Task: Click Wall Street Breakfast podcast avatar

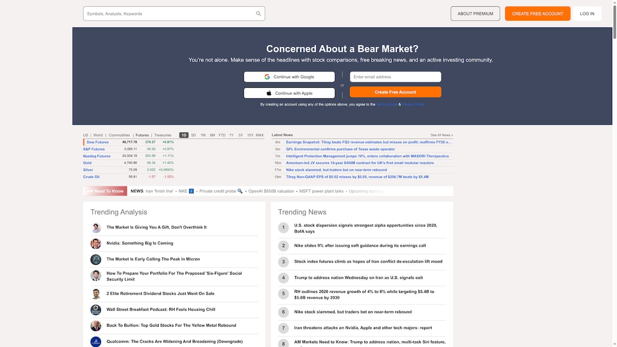Action: 96,309
